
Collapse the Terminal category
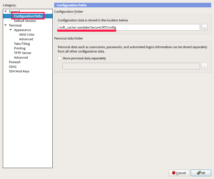pos(5,25)
